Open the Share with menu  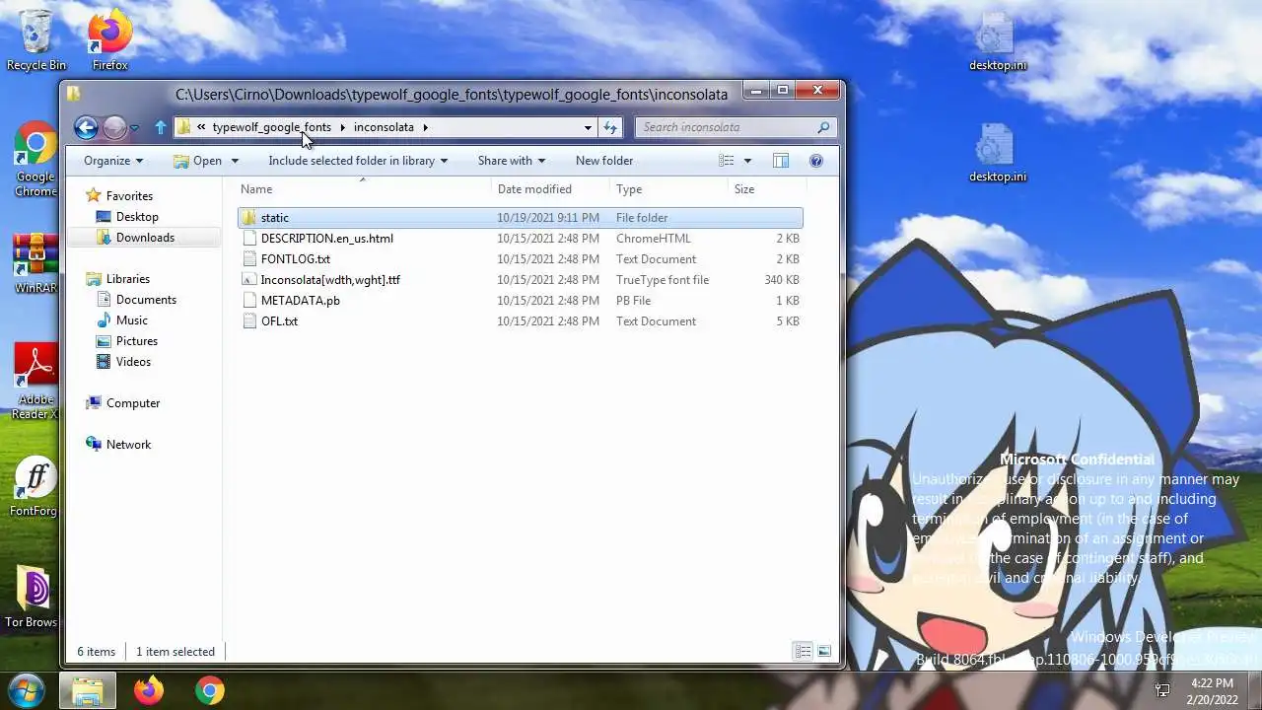512,161
